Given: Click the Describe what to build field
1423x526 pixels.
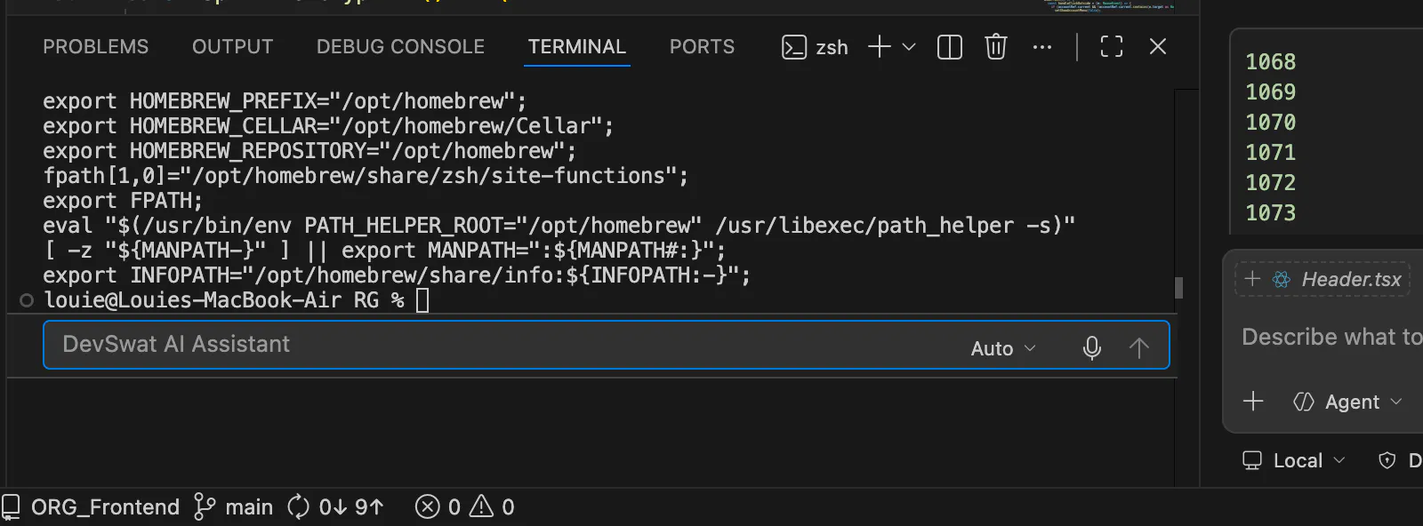Looking at the screenshot, I should 1332,337.
